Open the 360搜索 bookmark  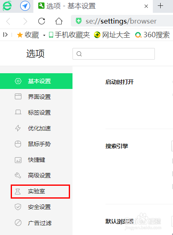tap(152, 35)
